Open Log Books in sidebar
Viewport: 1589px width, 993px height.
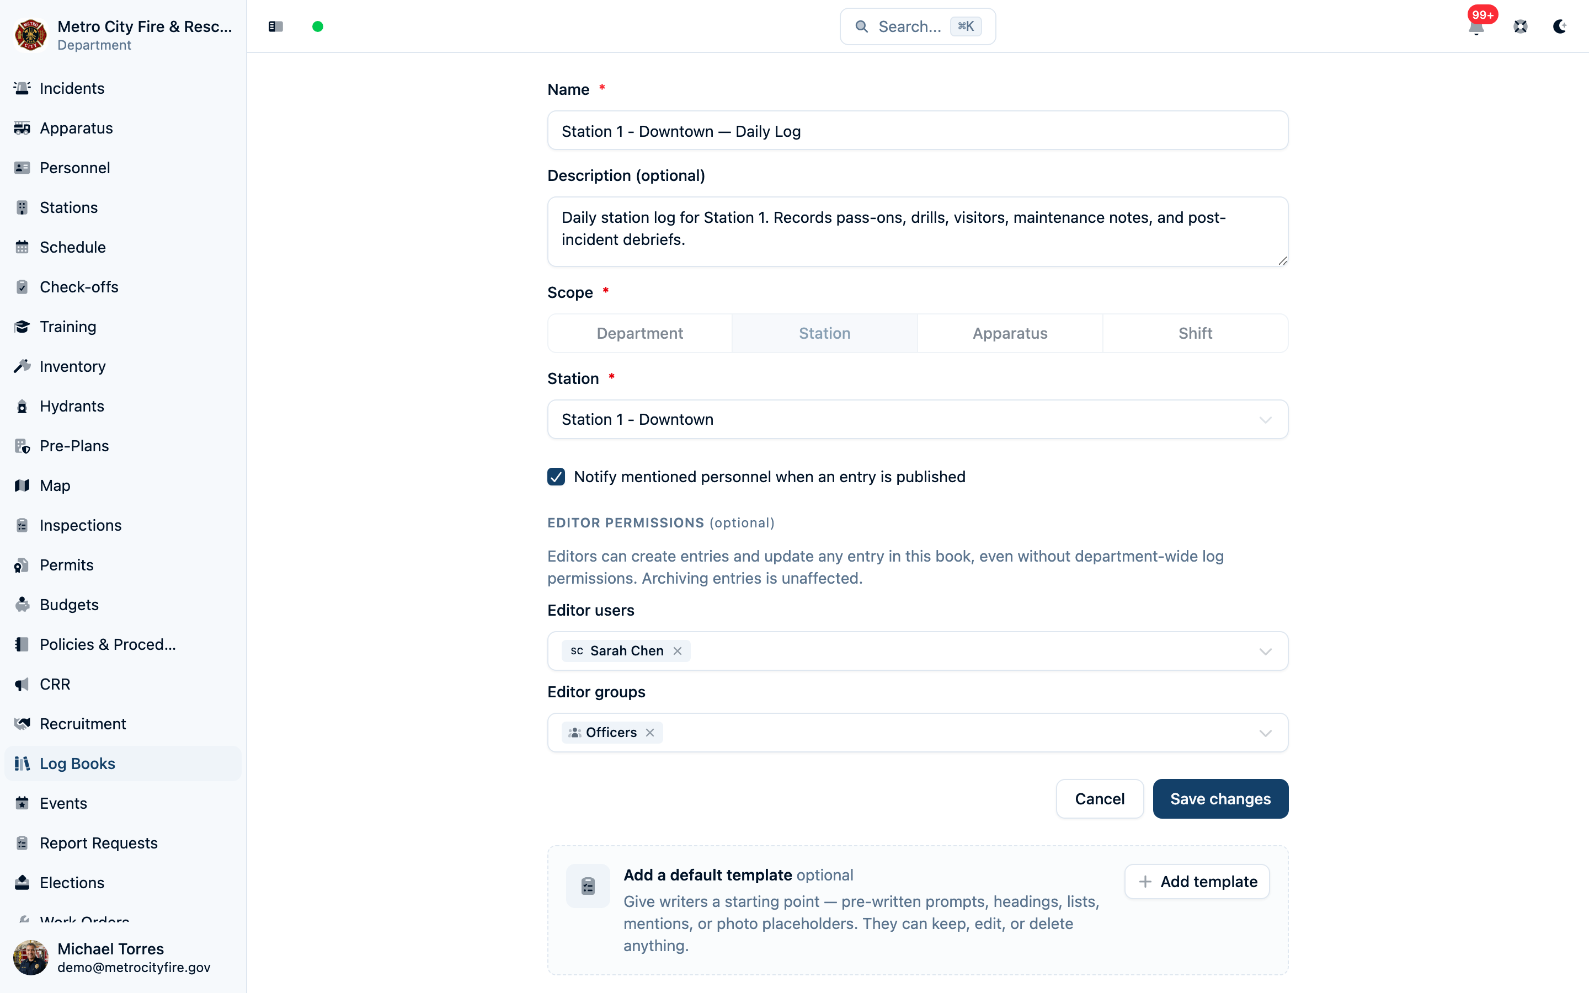(123, 763)
